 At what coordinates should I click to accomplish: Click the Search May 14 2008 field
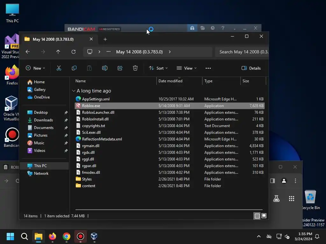[x=242, y=52]
